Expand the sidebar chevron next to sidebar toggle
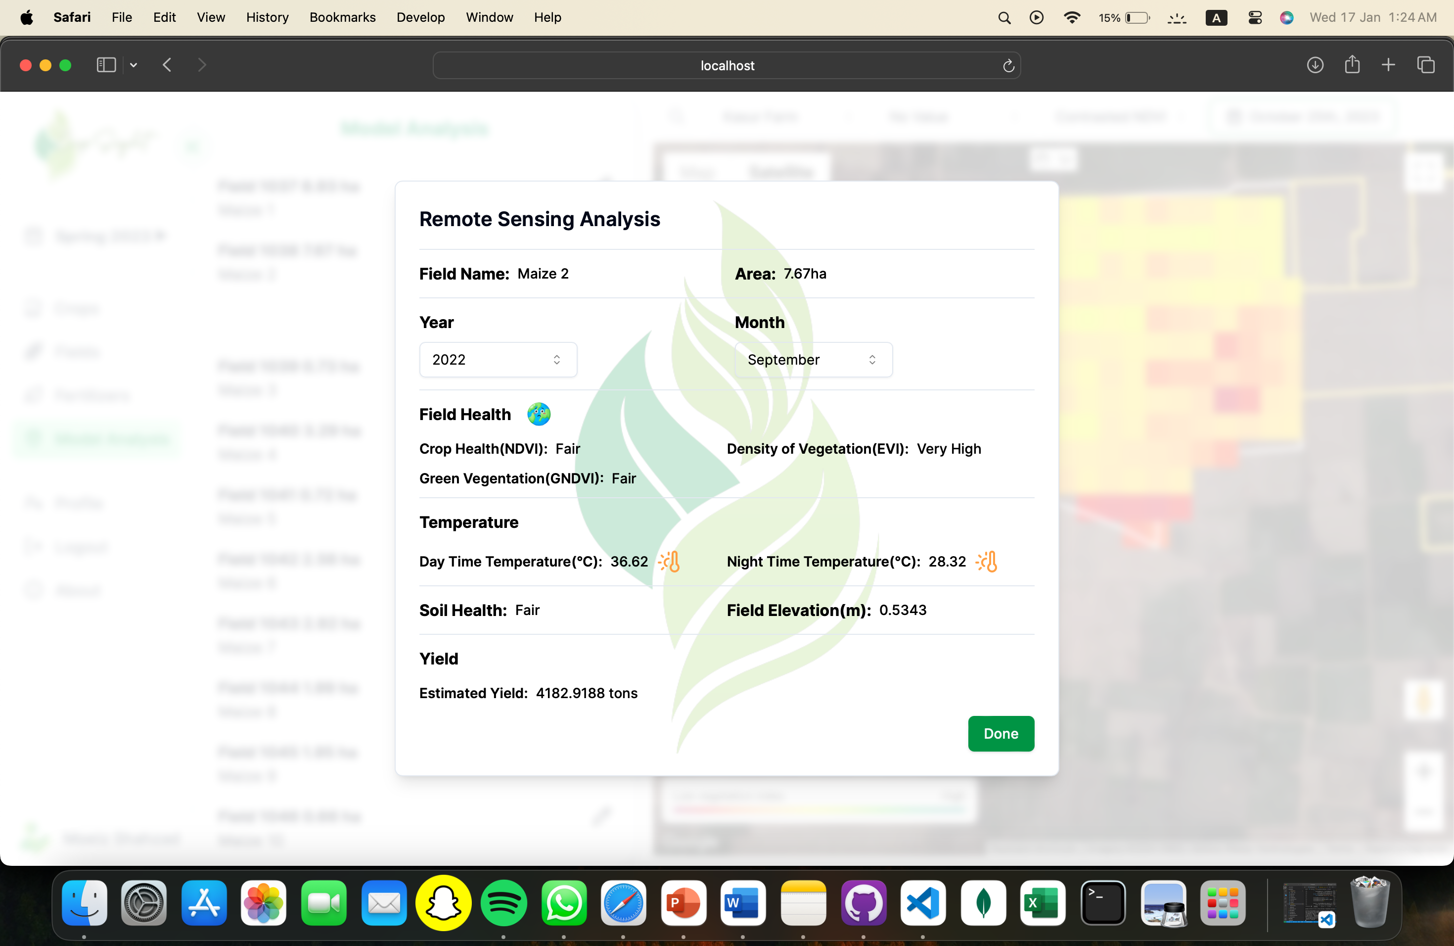The height and width of the screenshot is (946, 1454). [133, 65]
